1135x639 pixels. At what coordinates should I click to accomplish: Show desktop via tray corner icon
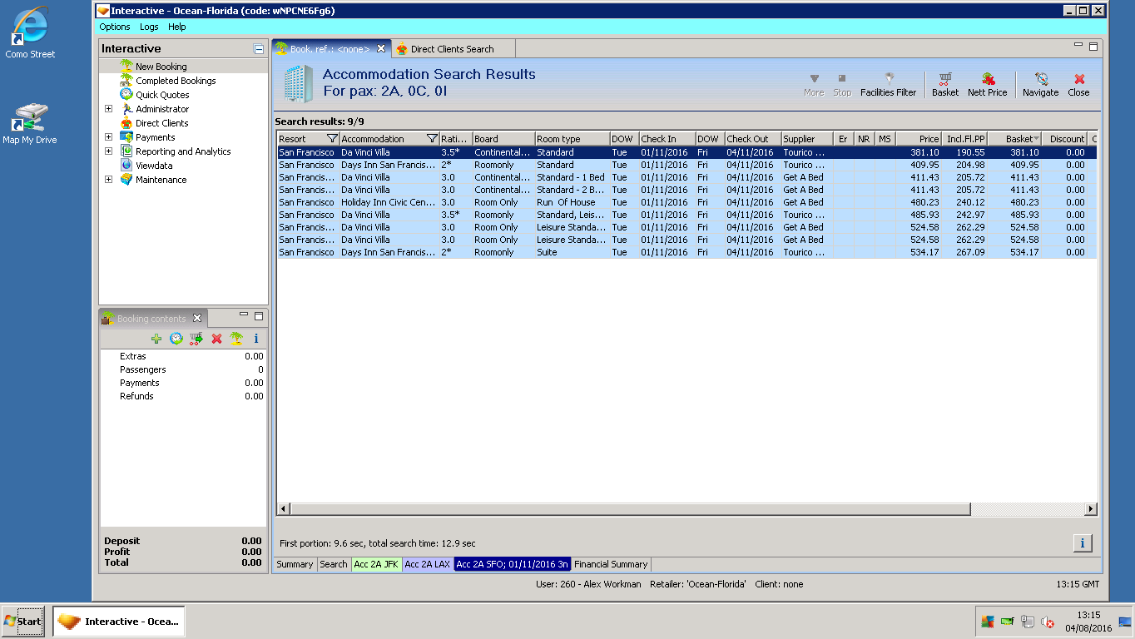[x=1125, y=622]
